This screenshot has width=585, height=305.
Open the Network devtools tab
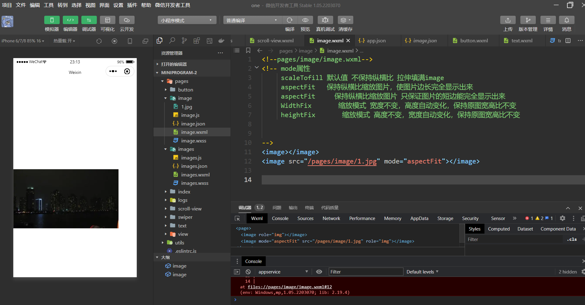click(x=331, y=218)
